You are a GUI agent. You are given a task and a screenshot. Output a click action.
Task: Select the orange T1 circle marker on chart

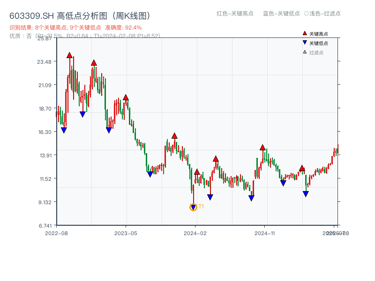click(193, 207)
